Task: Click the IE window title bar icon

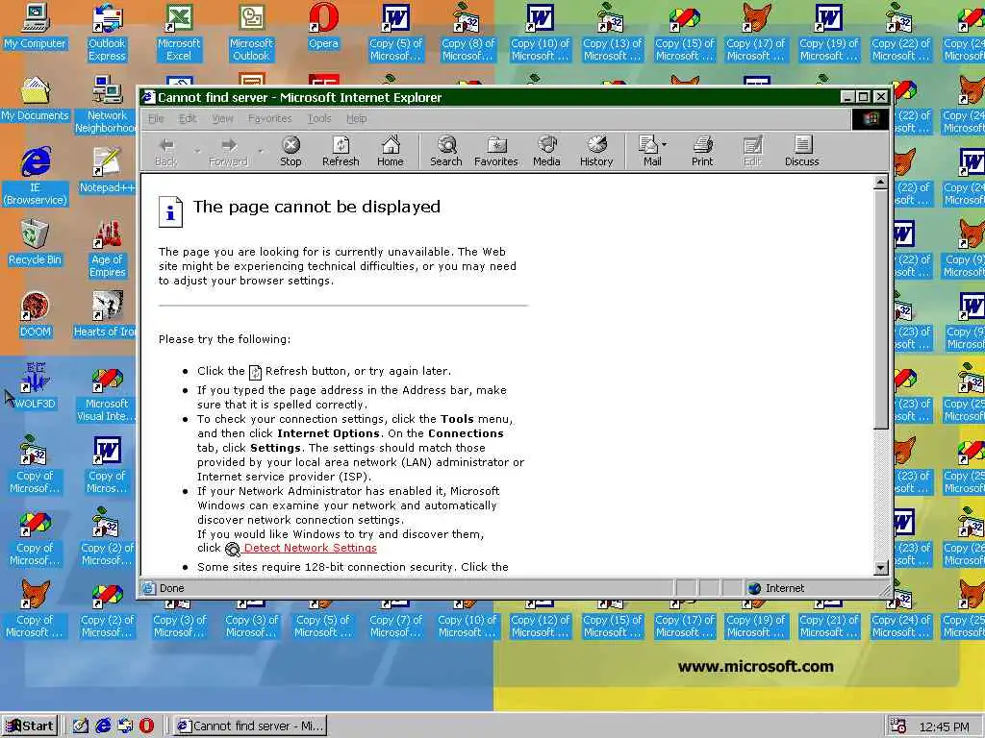Action: point(149,97)
